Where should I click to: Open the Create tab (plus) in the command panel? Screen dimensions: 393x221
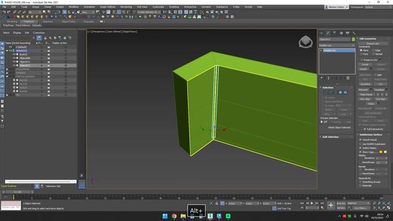click(322, 33)
